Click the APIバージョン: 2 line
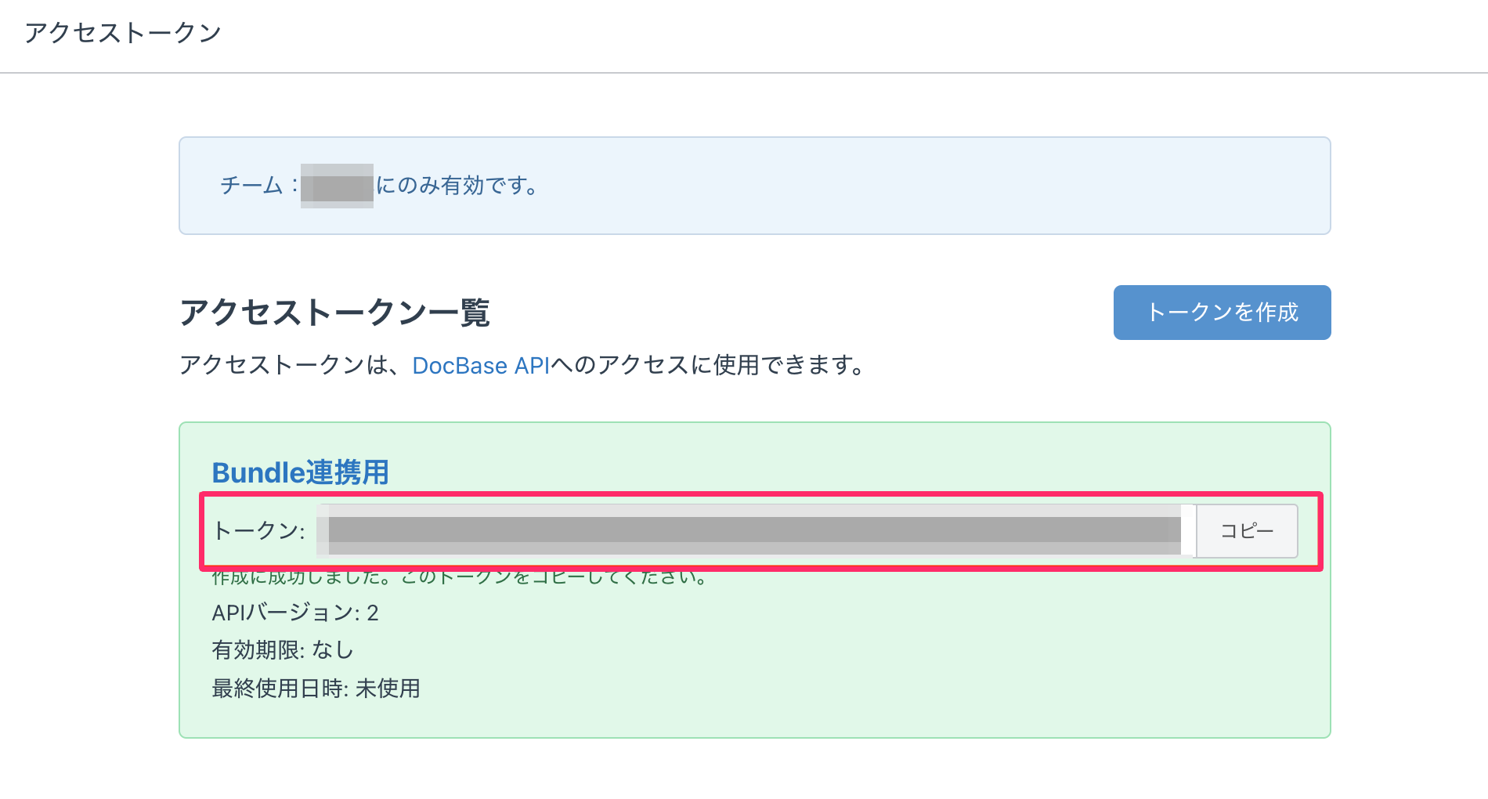Screen dimensions: 1488x799 click(x=295, y=613)
